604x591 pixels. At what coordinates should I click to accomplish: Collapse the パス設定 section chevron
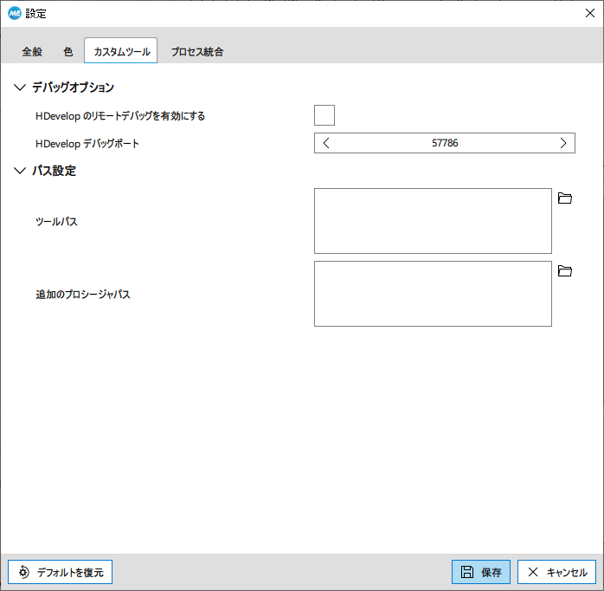tap(20, 171)
